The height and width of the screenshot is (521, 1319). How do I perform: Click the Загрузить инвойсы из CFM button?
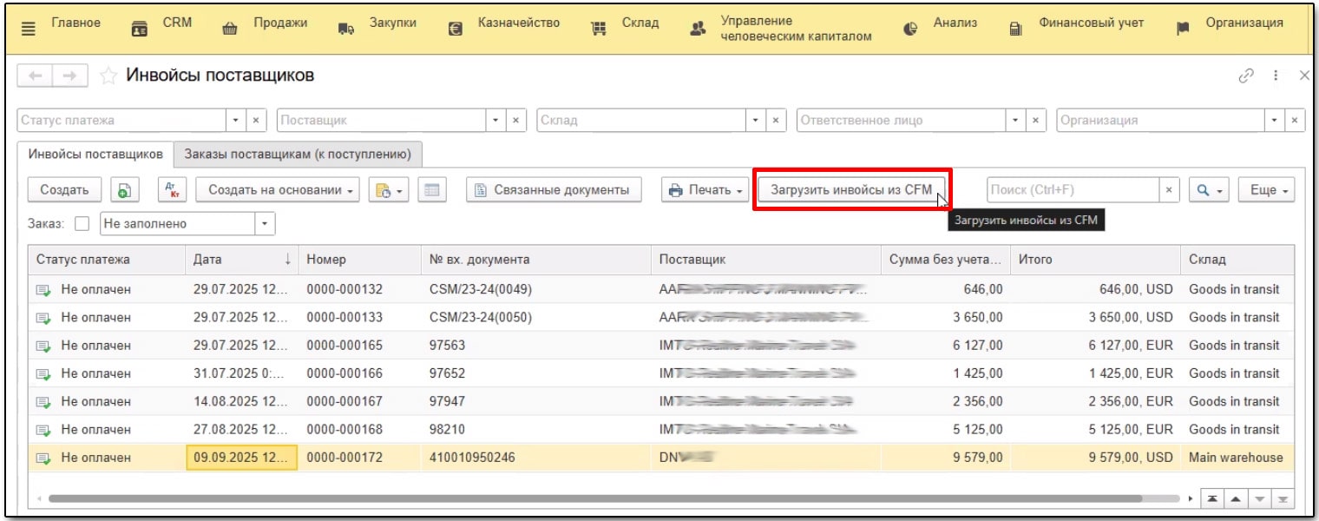[850, 190]
